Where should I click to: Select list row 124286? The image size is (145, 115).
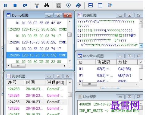click(x=37, y=108)
